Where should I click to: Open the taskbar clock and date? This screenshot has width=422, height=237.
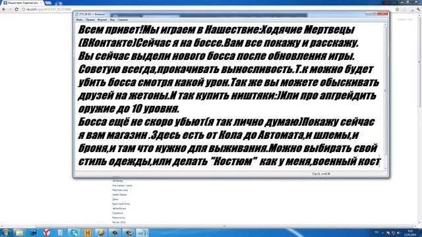pos(410,232)
